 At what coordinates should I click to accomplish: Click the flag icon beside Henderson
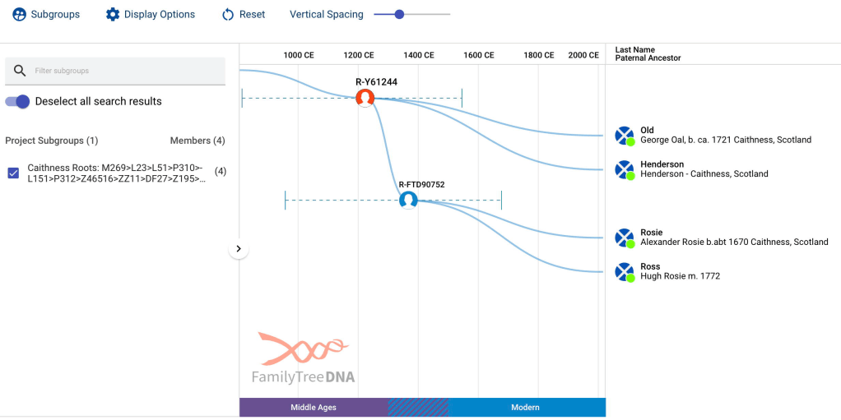coord(625,170)
